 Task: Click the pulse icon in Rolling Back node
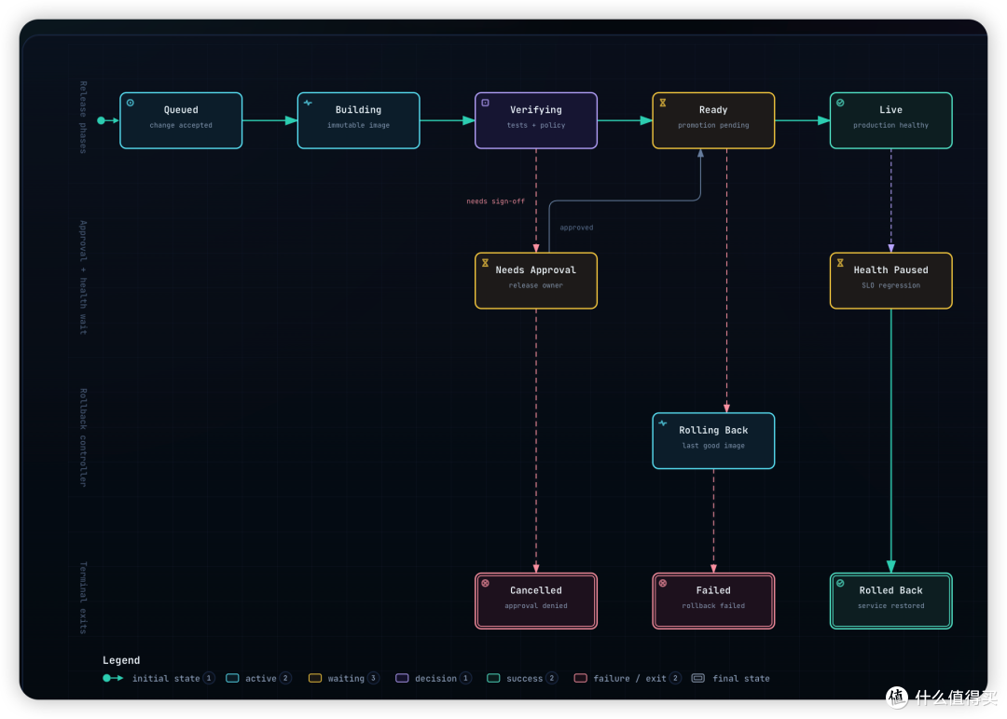tap(663, 422)
